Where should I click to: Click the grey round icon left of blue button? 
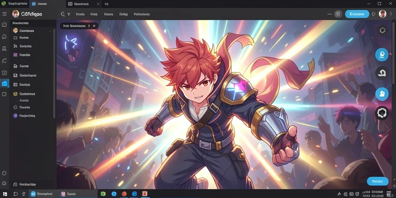point(338,14)
